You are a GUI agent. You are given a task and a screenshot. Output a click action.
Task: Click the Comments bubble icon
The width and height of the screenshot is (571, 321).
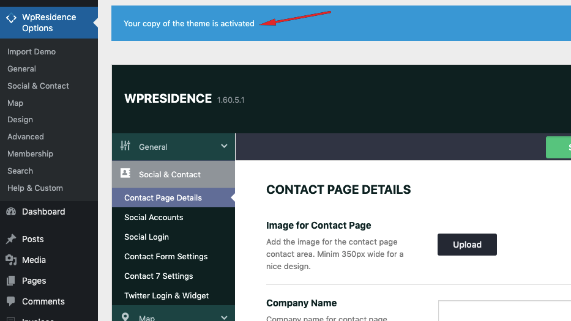[11, 301]
